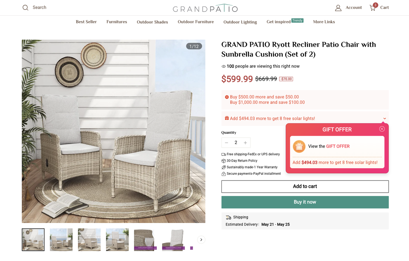Show next thumbnails with arrow button
409x261 pixels.
click(x=201, y=240)
